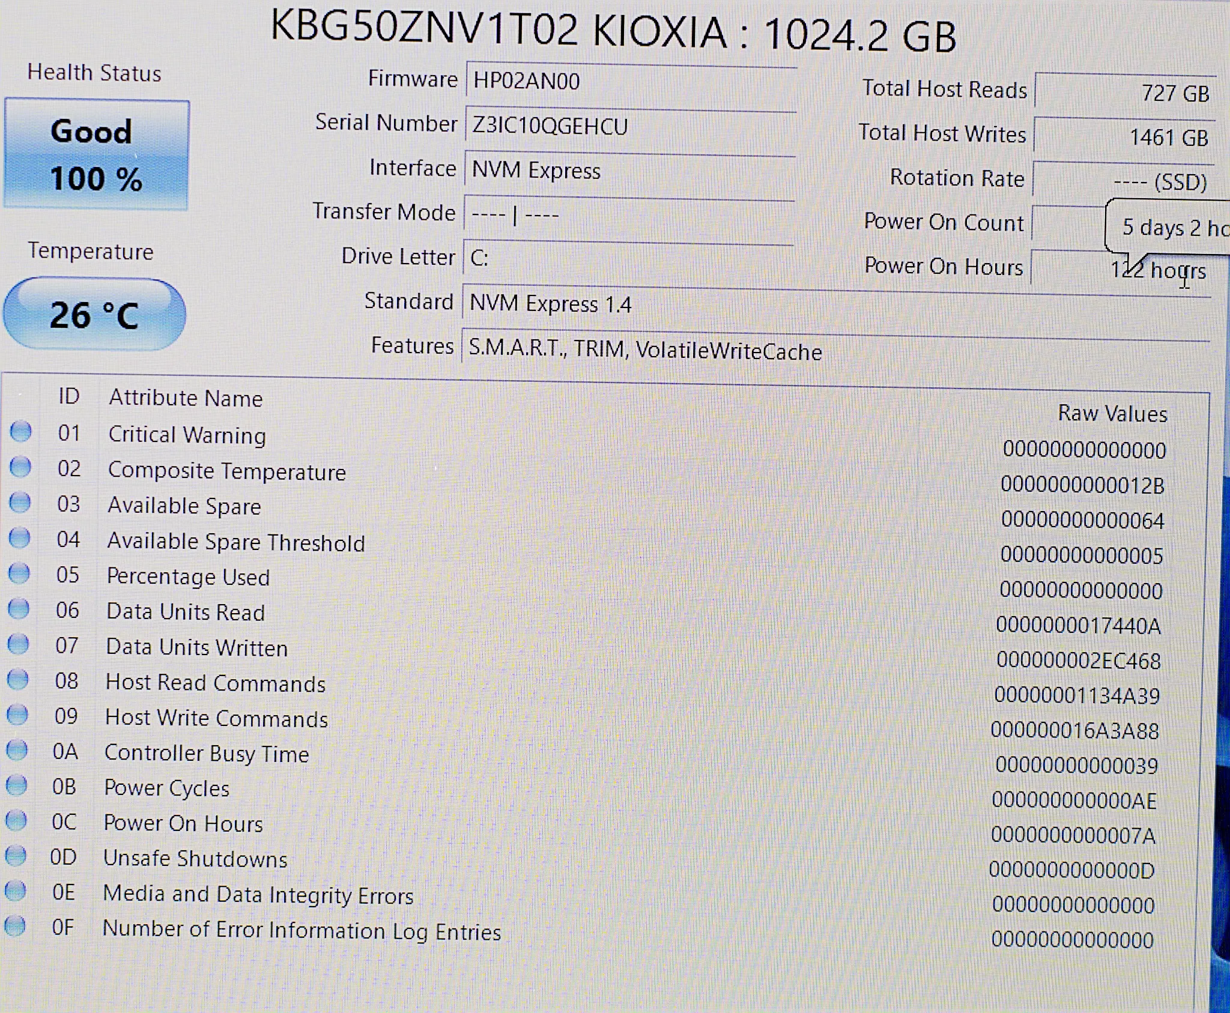Click the Host Write Commands attribute name

pyautogui.click(x=217, y=718)
